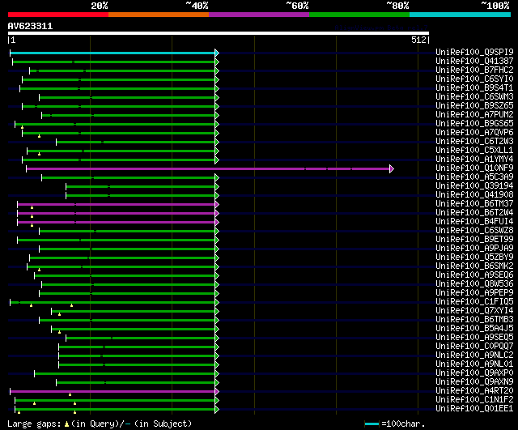Select the purple ~60% identity legend segment
This screenshot has height=430, width=518.
258,15
